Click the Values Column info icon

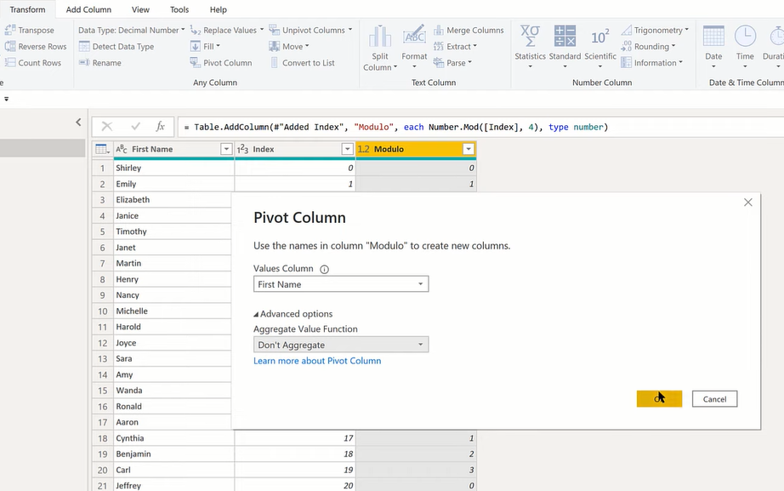[325, 269]
